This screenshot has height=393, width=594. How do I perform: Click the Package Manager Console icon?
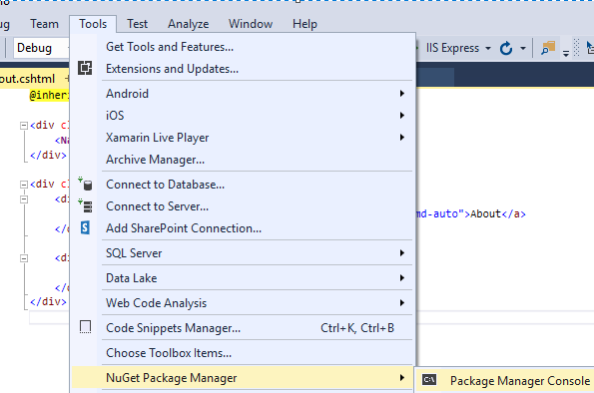tap(429, 380)
